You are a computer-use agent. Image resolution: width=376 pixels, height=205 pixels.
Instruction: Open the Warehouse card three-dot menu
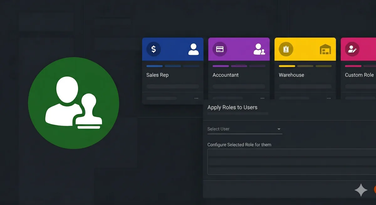tap(329, 98)
